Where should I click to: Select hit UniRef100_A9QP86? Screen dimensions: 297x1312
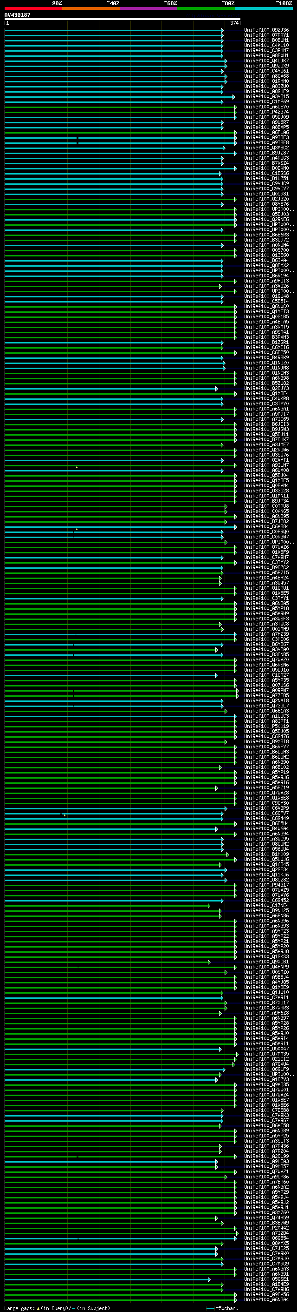pos(266,1177)
